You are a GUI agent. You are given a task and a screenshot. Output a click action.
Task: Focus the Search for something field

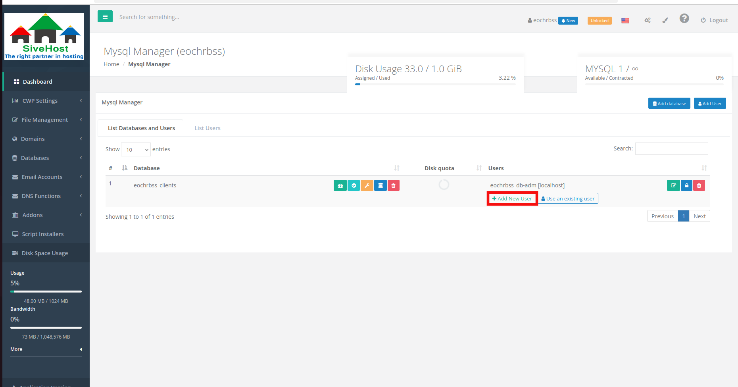pos(149,17)
